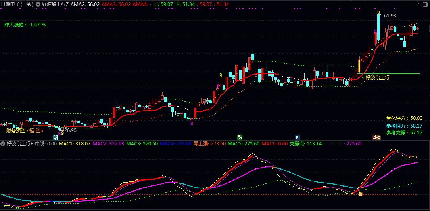Image resolution: width=430 pixels, height=211 pixels.
Task: Click the 61.93 high price label
Action: pos(390,16)
